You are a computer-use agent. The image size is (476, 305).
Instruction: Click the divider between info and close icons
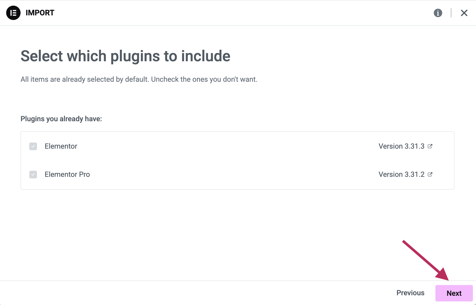pyautogui.click(x=451, y=13)
